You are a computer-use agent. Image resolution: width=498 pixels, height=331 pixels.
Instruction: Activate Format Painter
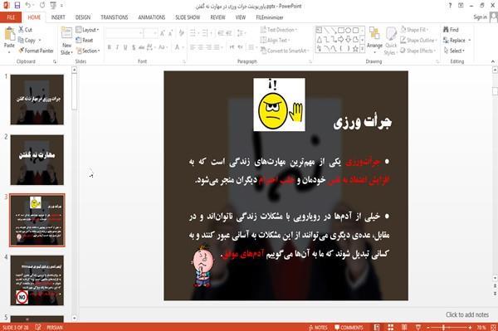(36, 51)
